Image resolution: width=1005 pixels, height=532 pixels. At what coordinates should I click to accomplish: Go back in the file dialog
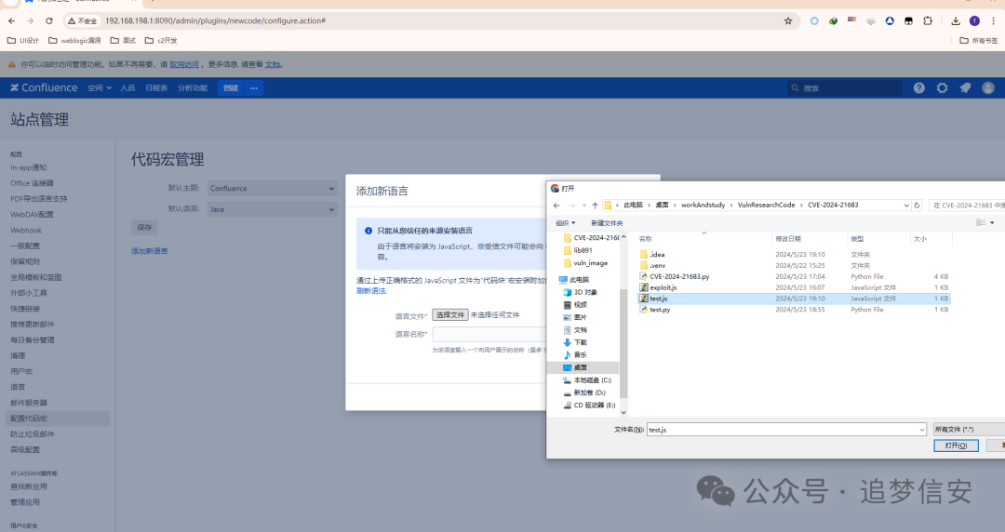[x=556, y=206]
